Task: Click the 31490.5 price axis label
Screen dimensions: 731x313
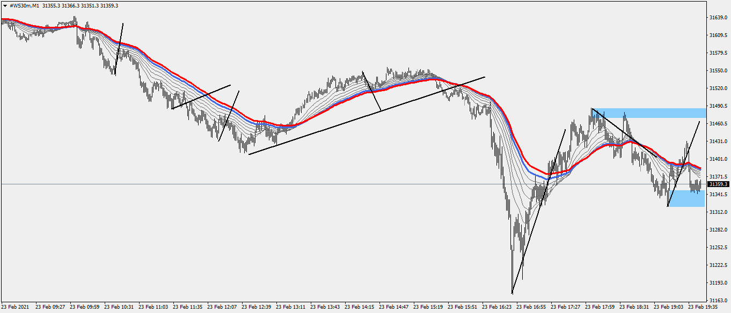Action: (x=718, y=106)
